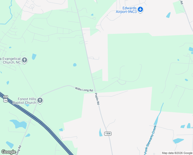Click the Edwards Airport-9NC3 text label
This screenshot has width=193, height=155.
[x=126, y=10]
